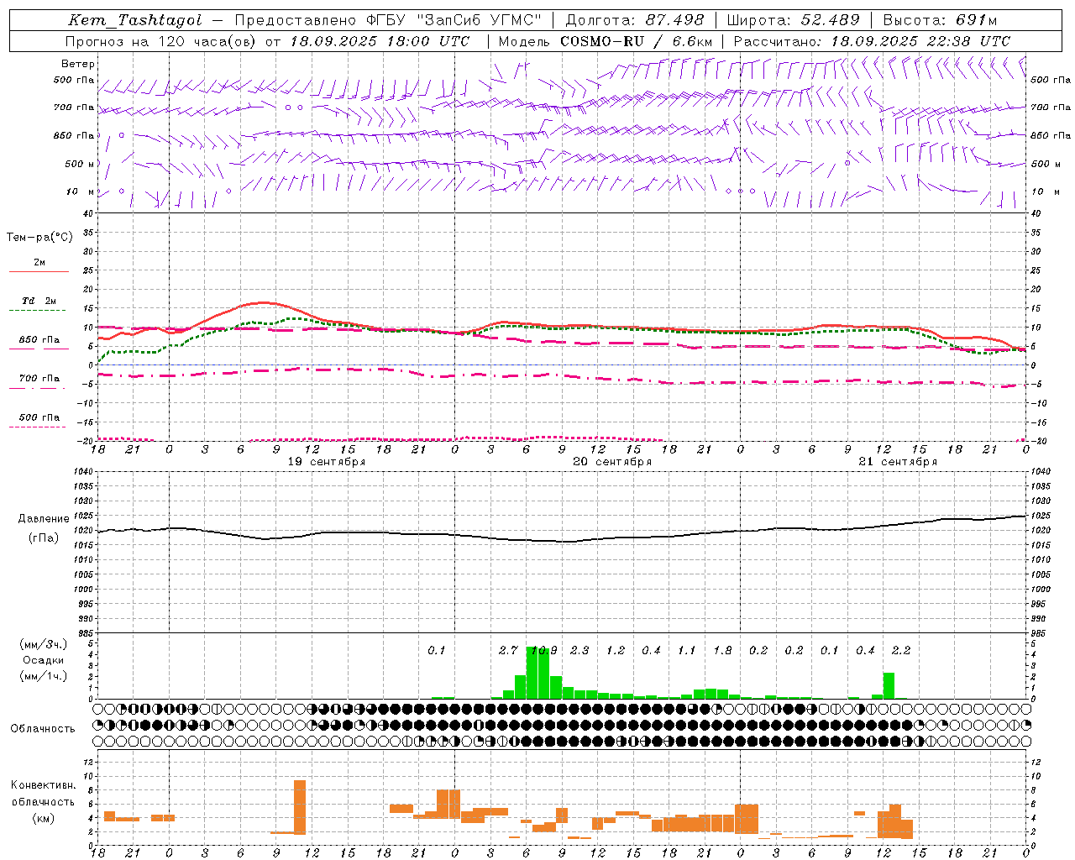Click the 1.1 precipitation value
The height and width of the screenshot is (860, 1075).
click(x=687, y=650)
